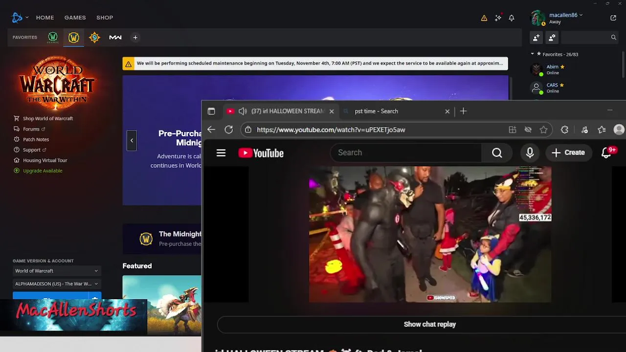The width and height of the screenshot is (626, 352).
Task: Open Battle.net SHOP tab
Action: [105, 18]
